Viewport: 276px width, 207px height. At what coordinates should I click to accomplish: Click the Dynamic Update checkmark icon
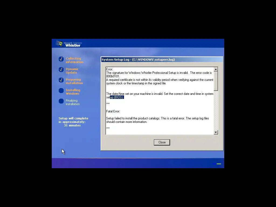click(61, 70)
